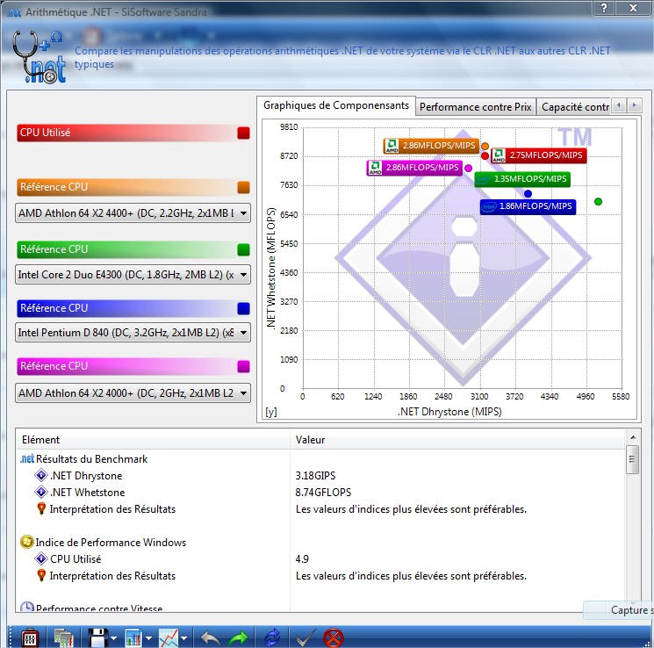The height and width of the screenshot is (648, 654).
Task: Switch to the Performance contre Prix tab
Action: (x=476, y=107)
